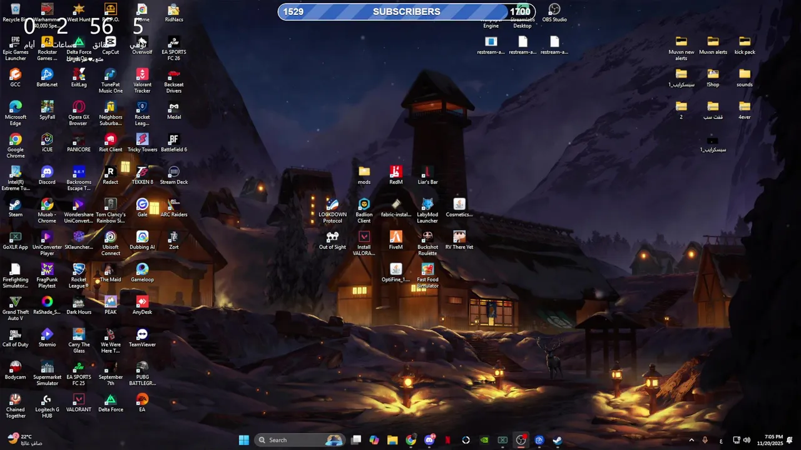Select the sounds folder
The width and height of the screenshot is (801, 450).
coord(745,77)
